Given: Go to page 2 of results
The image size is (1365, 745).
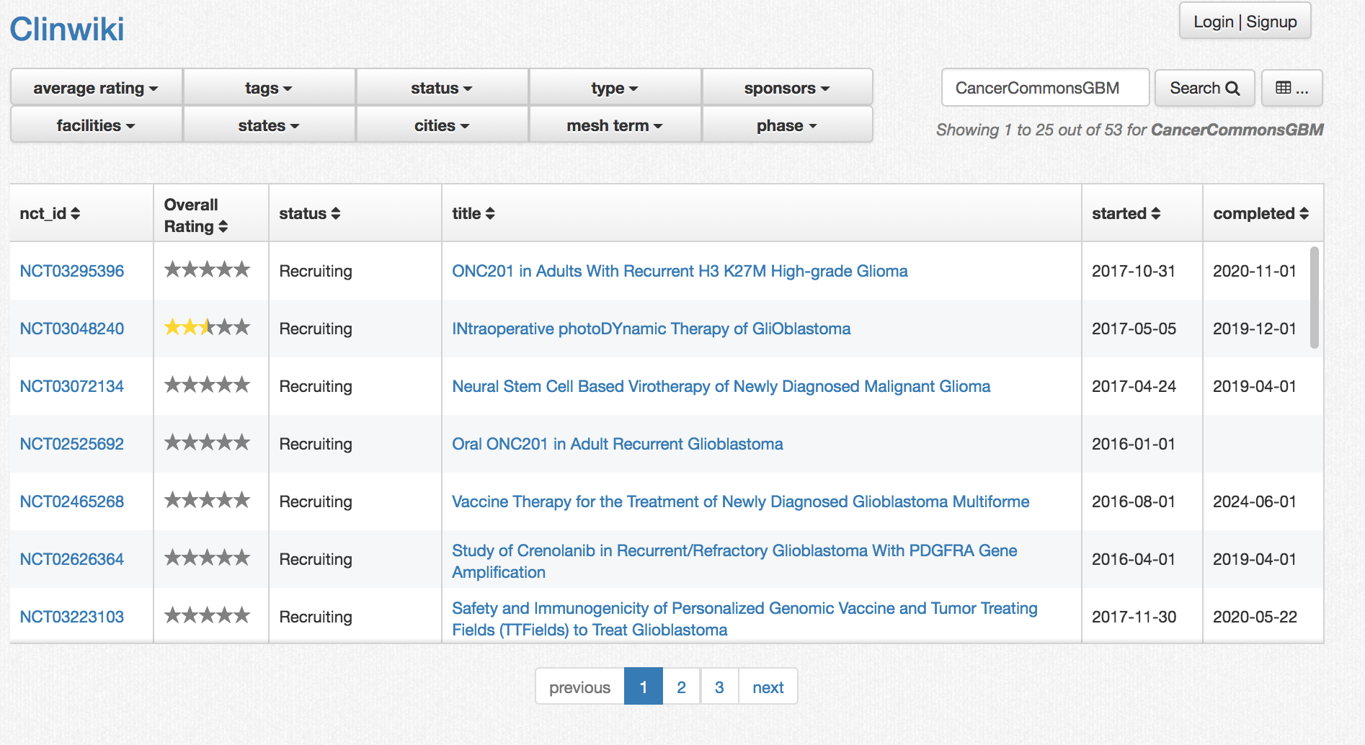Looking at the screenshot, I should (x=681, y=687).
